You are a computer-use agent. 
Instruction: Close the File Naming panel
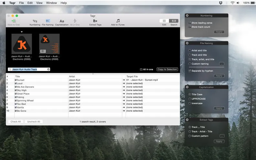[187, 43]
